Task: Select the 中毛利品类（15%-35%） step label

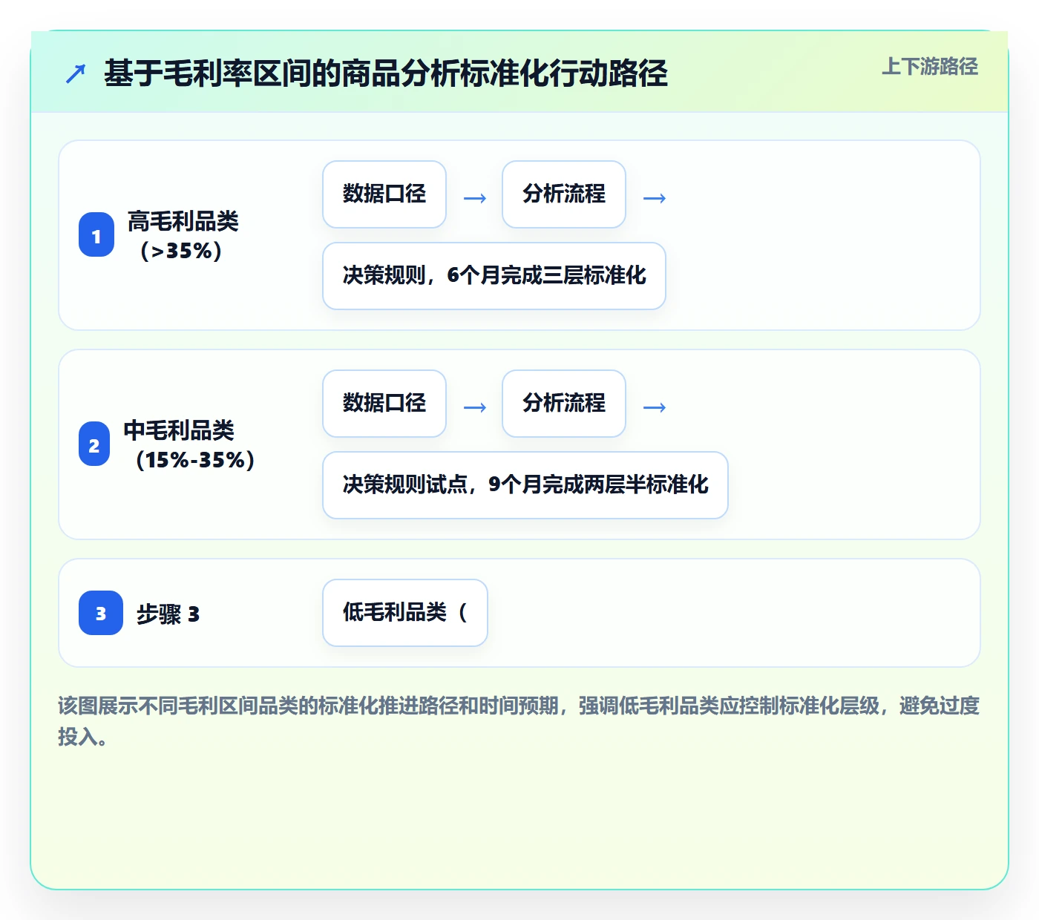Action: coord(189,444)
